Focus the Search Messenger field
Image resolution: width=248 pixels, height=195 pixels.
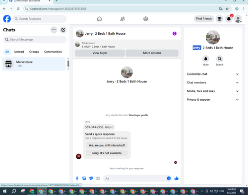coord(35,40)
